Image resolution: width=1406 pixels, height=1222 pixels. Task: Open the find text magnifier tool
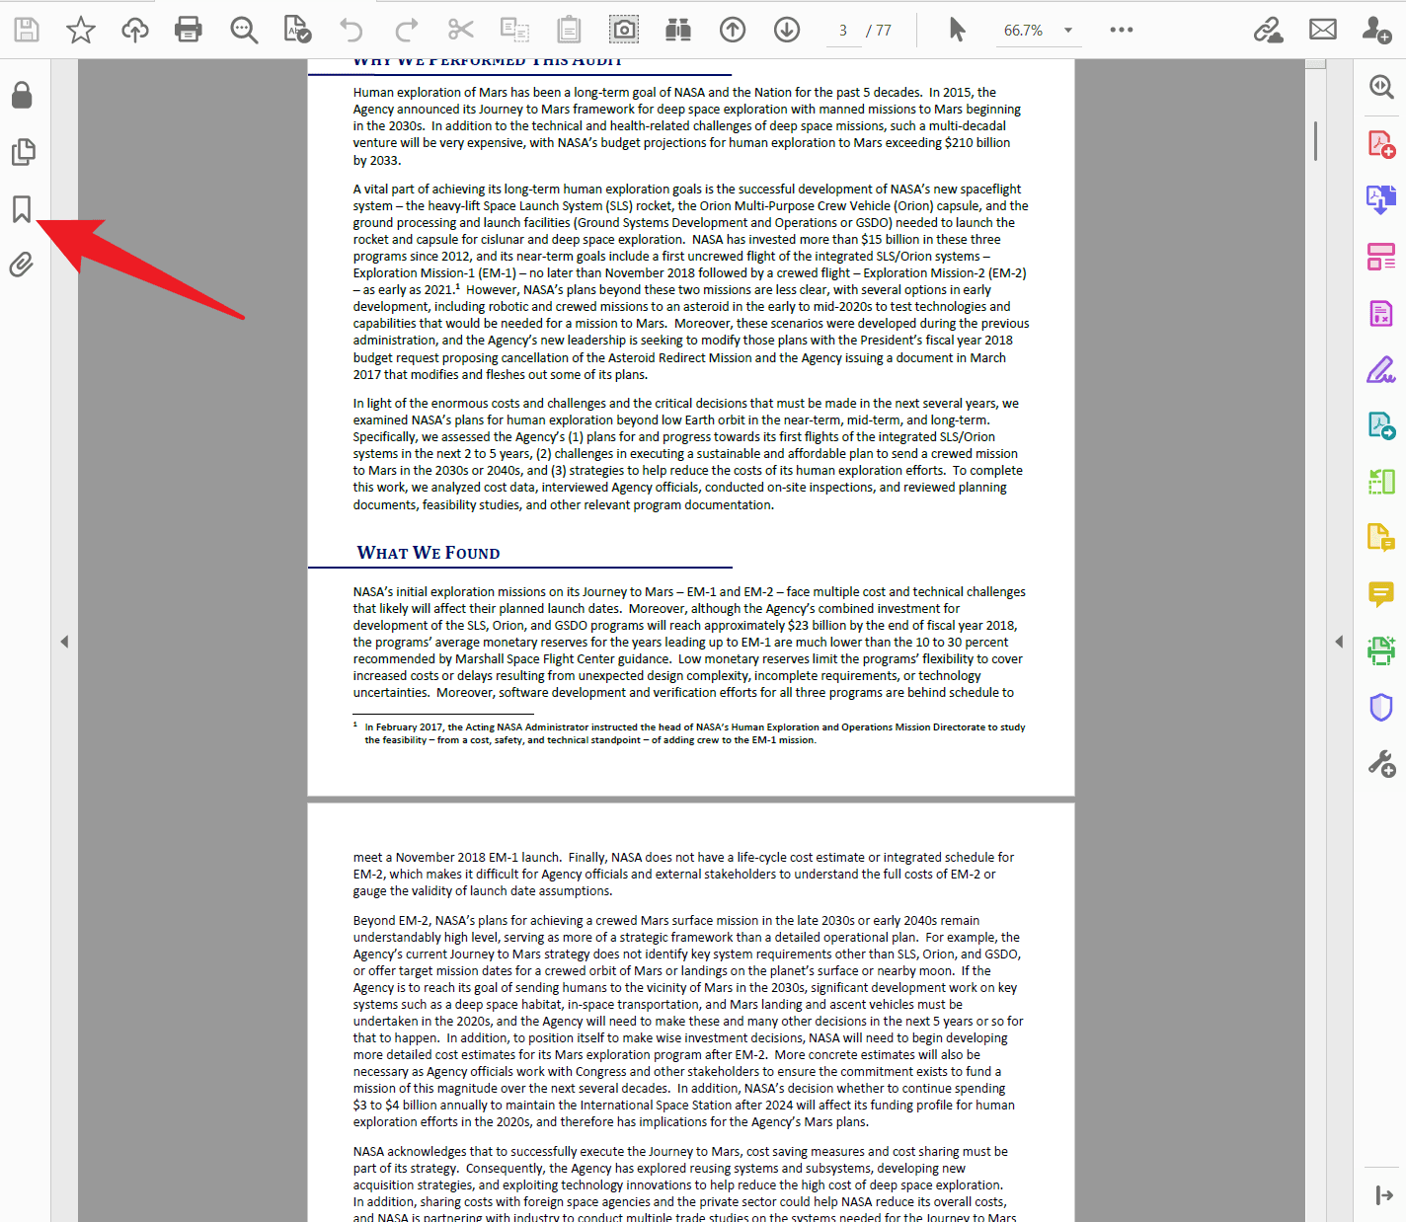click(244, 30)
